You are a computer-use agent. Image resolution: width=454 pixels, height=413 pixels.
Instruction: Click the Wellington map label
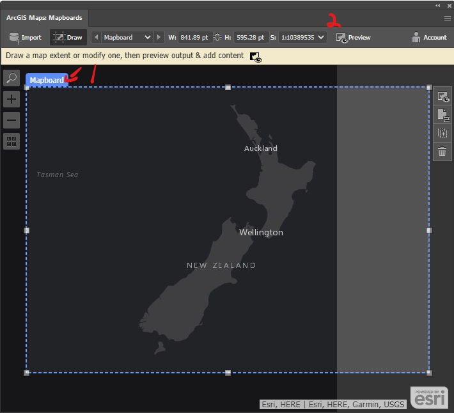pos(261,233)
